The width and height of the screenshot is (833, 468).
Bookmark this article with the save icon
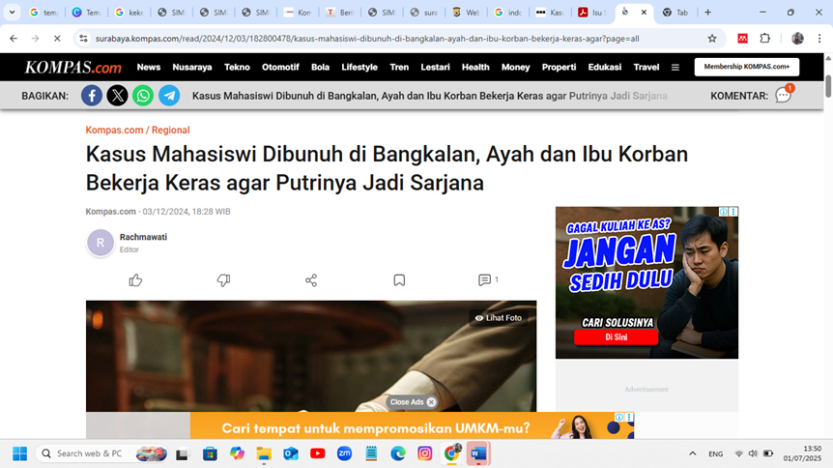399,280
